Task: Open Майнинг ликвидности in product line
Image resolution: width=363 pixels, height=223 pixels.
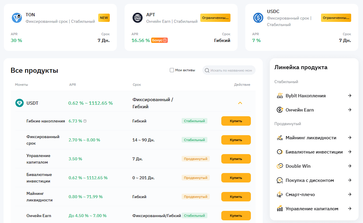Action: tap(311, 138)
